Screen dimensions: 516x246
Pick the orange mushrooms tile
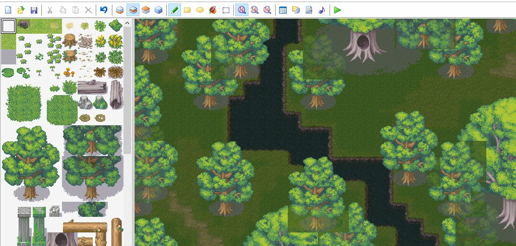[x=69, y=71]
